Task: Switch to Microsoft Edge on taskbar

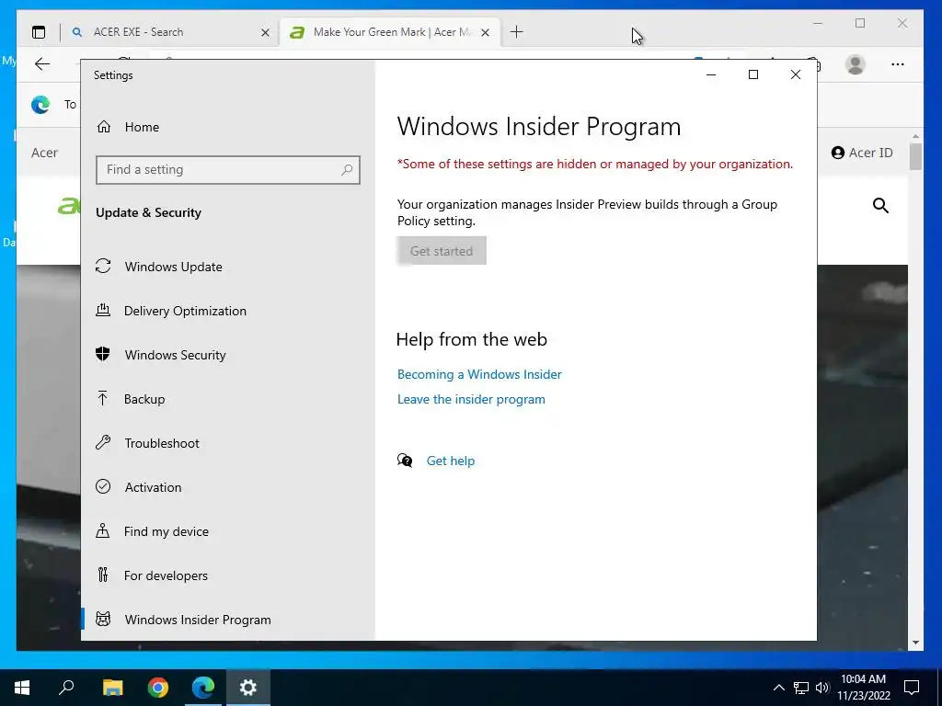Action: pyautogui.click(x=203, y=688)
